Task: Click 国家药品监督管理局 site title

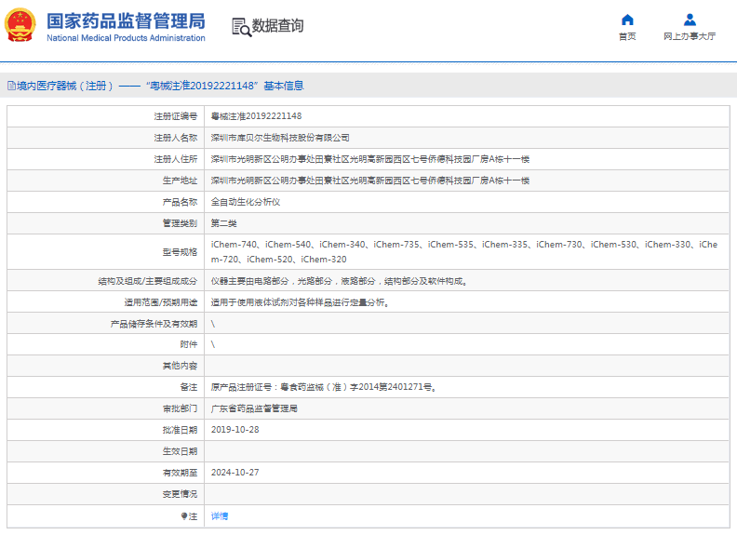Action: pos(126,21)
